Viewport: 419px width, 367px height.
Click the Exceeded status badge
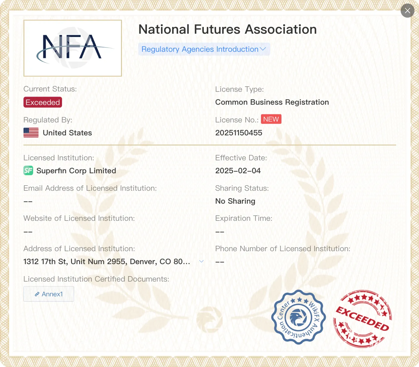point(43,102)
